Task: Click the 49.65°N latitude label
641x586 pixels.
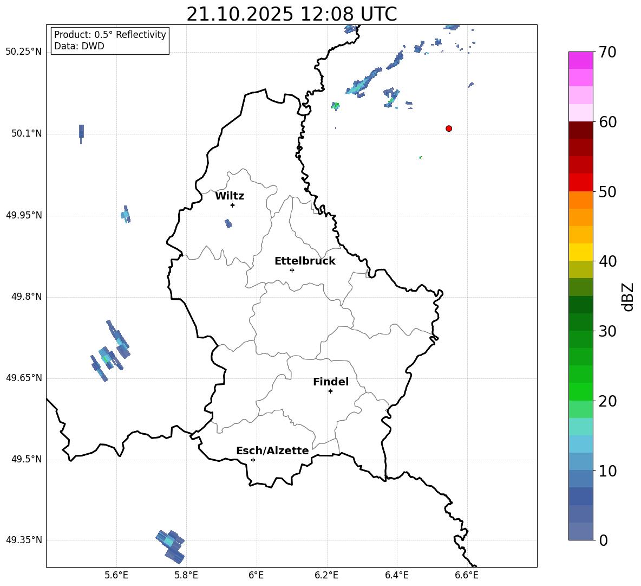Action: (x=24, y=378)
